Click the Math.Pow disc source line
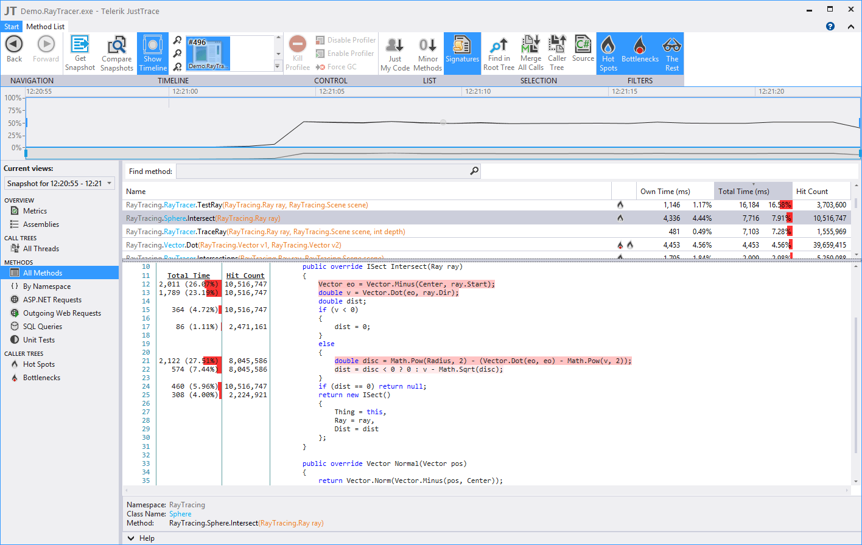Screen dimensions: 862x545 [x=483, y=361]
